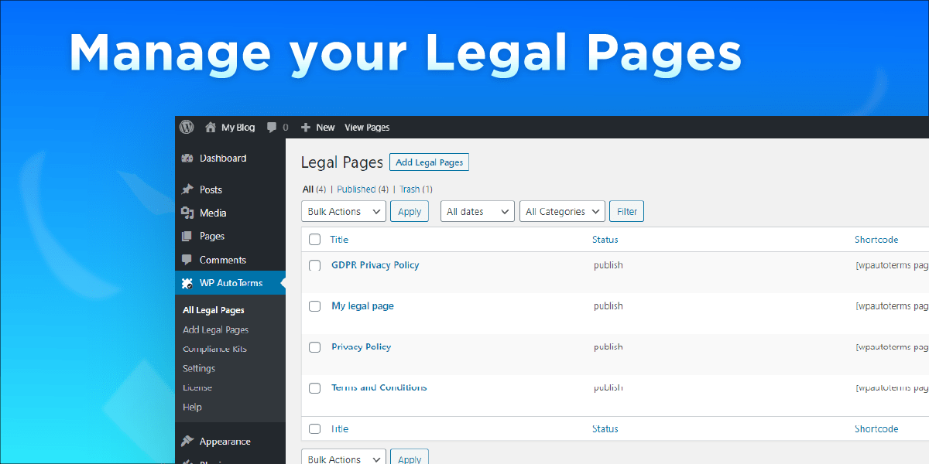This screenshot has width=929, height=464.
Task: Tick checkbox for the plain Privacy Policy row
Action: (314, 347)
